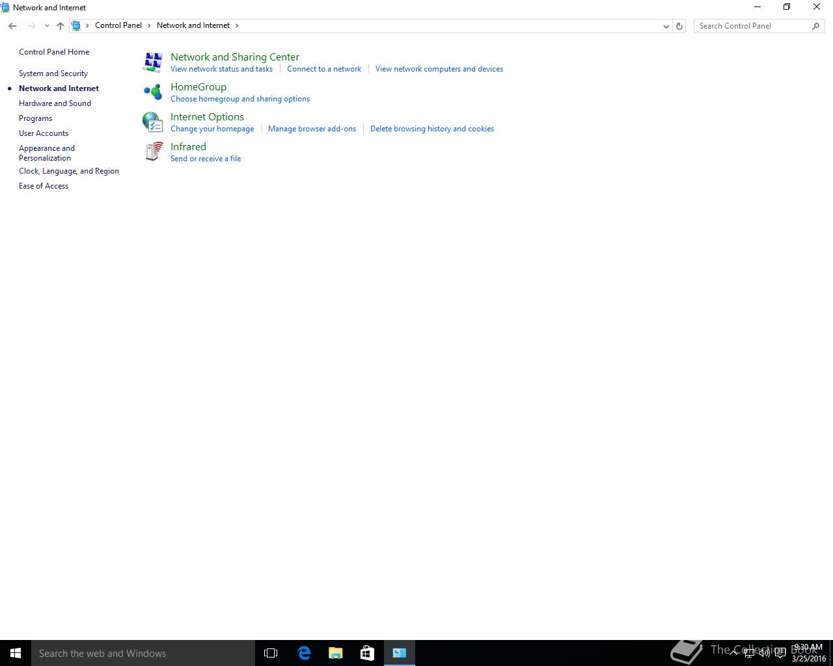
Task: Open the Windows Store taskbar icon
Action: click(x=367, y=653)
